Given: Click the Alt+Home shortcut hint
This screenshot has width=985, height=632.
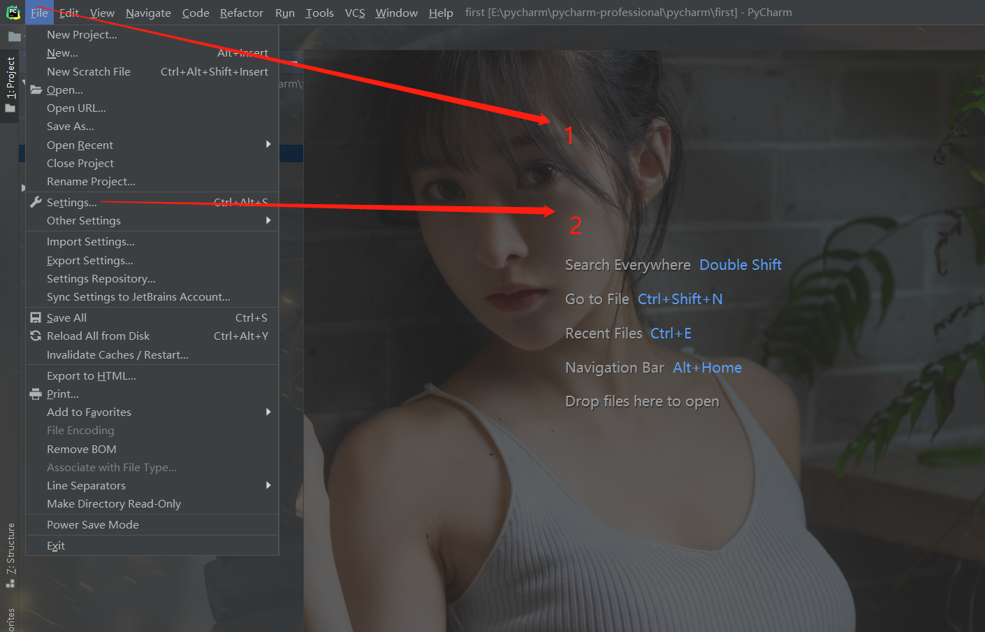Looking at the screenshot, I should click(x=707, y=368).
